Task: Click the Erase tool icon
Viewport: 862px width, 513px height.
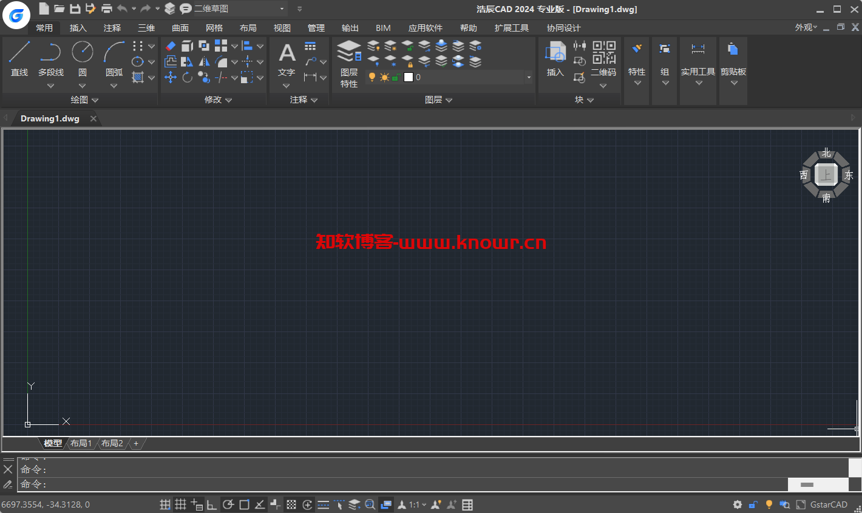Action: click(x=171, y=46)
